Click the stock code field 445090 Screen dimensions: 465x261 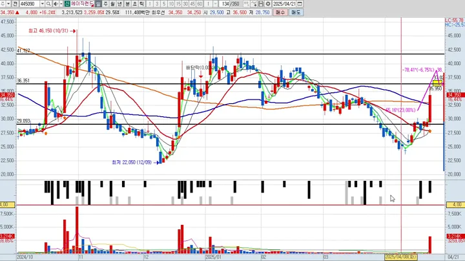[30, 4]
